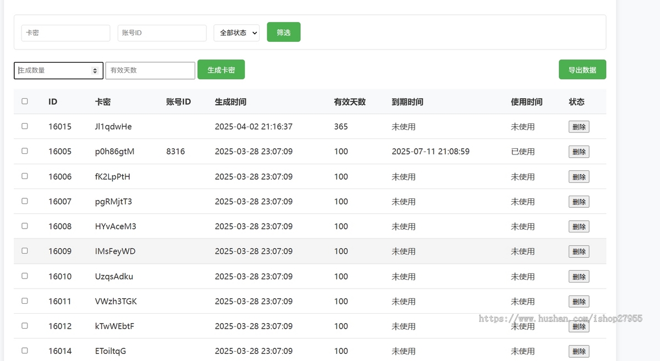
Task: Check the box for row 16005
Action: 25,151
